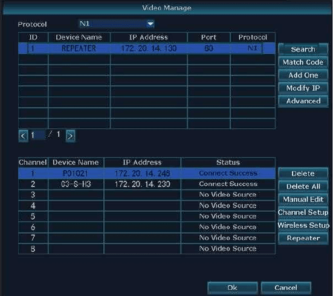The height and width of the screenshot is (296, 333).
Task: Select device 03-S-H3 in channel 2
Action: click(76, 184)
